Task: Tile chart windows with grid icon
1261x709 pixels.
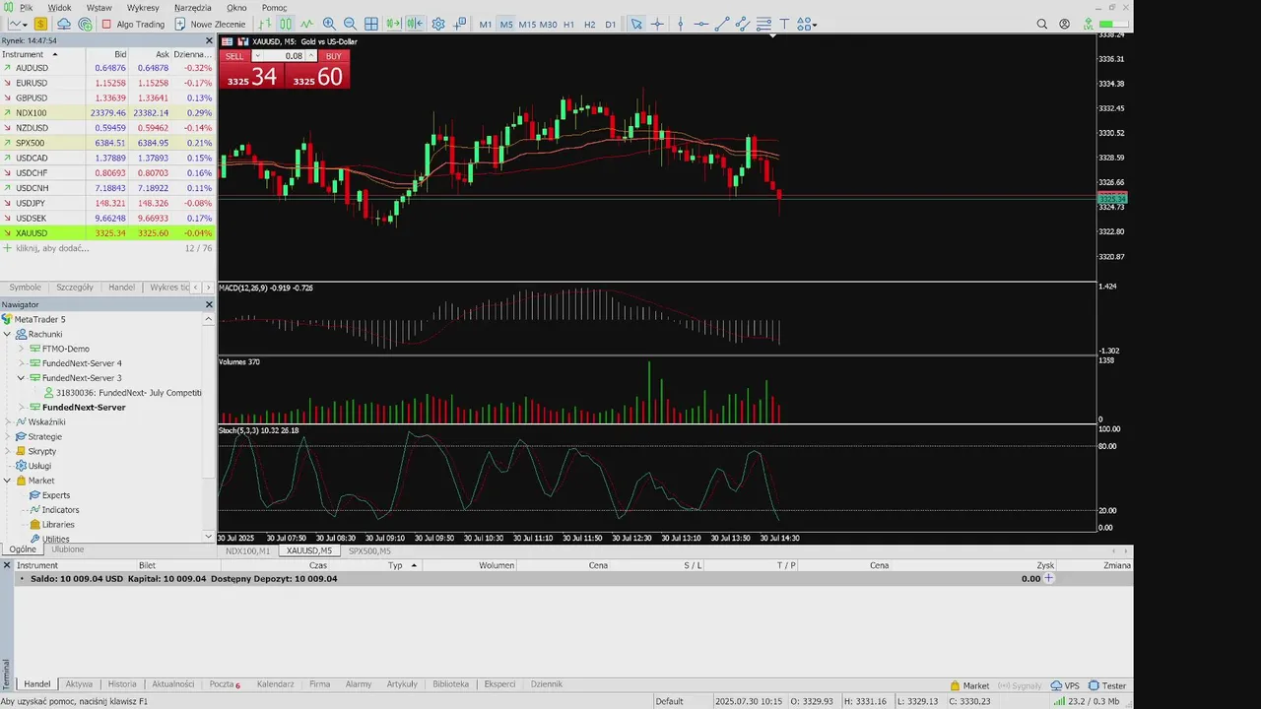Action: coord(371,24)
